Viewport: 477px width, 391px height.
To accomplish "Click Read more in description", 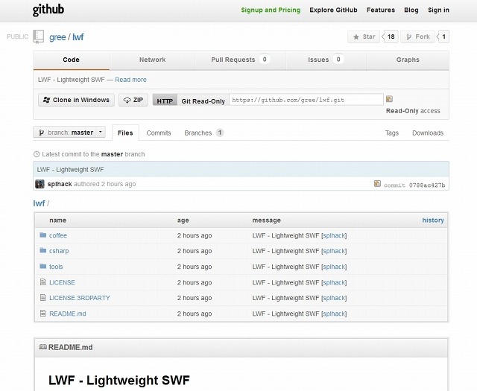I will 131,80.
